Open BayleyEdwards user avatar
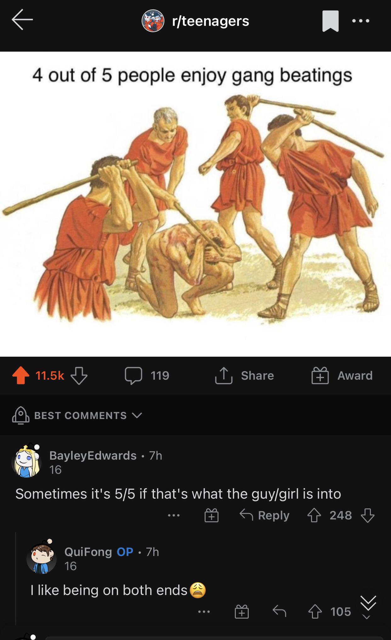 [x=27, y=461]
